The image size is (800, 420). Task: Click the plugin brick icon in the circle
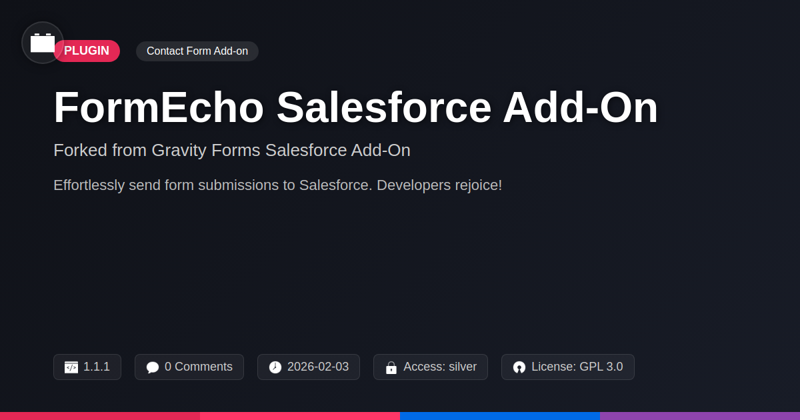(43, 43)
